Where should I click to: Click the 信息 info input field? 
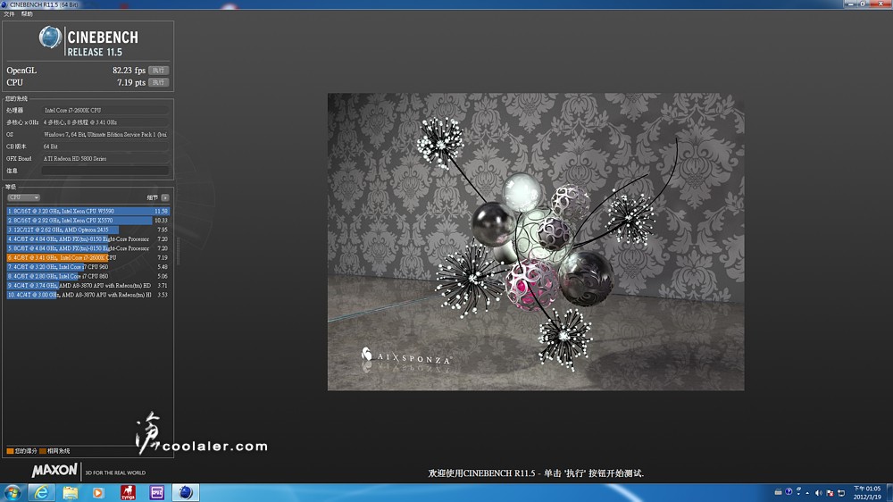(105, 171)
